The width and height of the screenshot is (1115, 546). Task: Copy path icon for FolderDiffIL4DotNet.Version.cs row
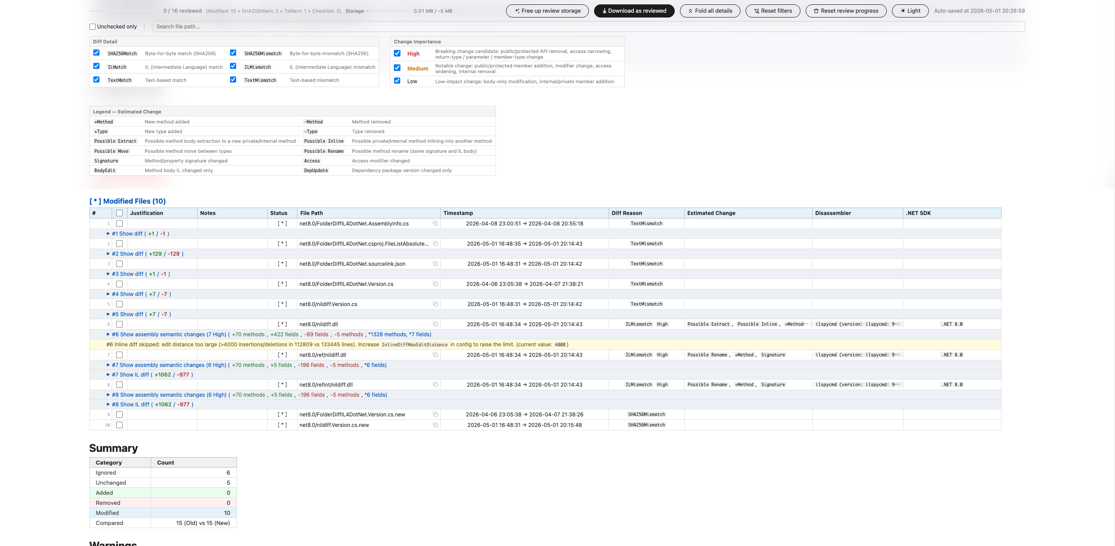[x=435, y=284]
